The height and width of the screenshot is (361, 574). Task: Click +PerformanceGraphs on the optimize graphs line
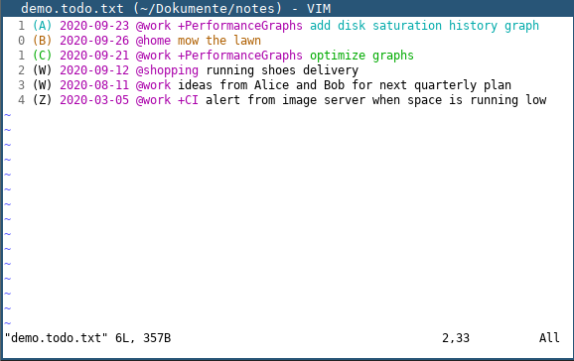[x=240, y=56]
